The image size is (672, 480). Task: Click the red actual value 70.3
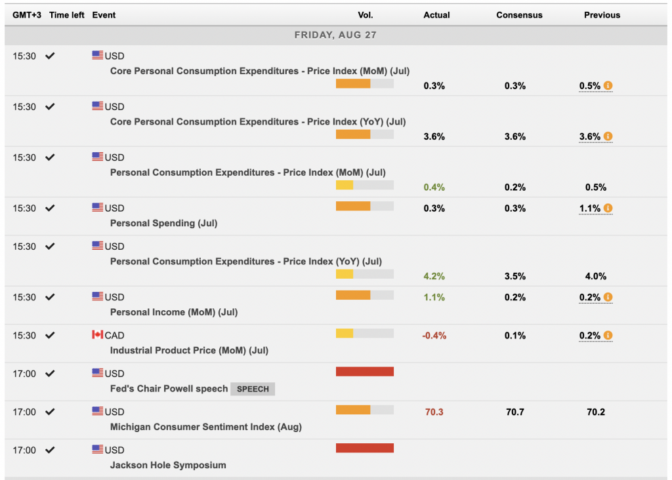coord(434,412)
